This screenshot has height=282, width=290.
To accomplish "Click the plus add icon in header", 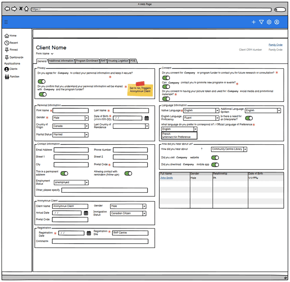I will [253, 22].
